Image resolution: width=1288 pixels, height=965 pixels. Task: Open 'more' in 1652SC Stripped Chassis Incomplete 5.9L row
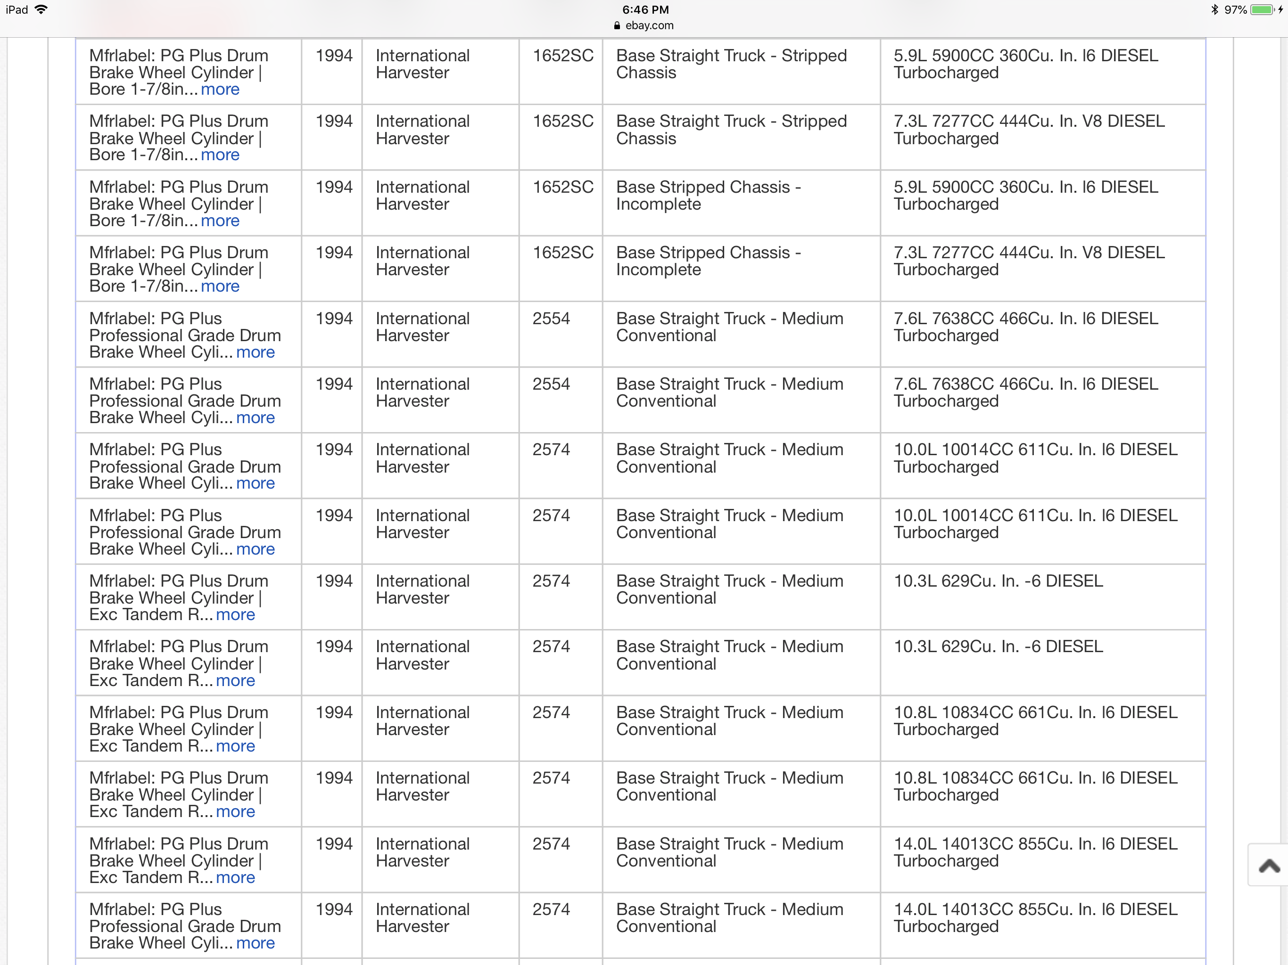tap(220, 221)
